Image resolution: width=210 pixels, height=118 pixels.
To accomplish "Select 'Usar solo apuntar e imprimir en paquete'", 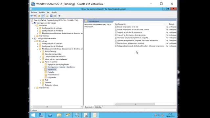I will click(133, 38).
